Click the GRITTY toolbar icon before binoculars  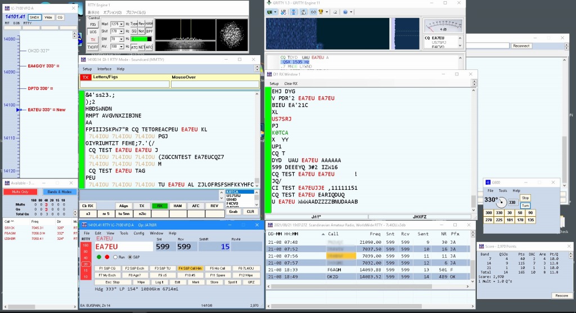pos(303,12)
